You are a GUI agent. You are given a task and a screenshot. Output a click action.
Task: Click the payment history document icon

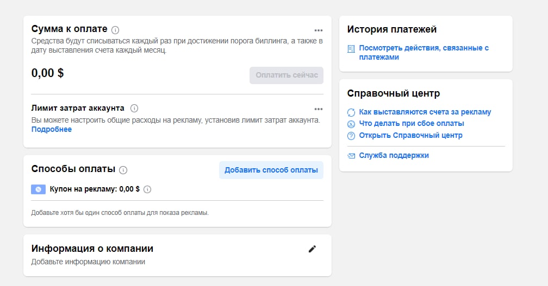(x=351, y=49)
